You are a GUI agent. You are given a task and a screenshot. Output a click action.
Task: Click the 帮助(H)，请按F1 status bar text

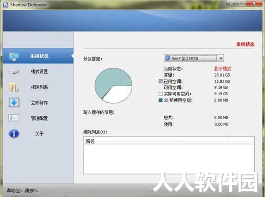point(23,190)
